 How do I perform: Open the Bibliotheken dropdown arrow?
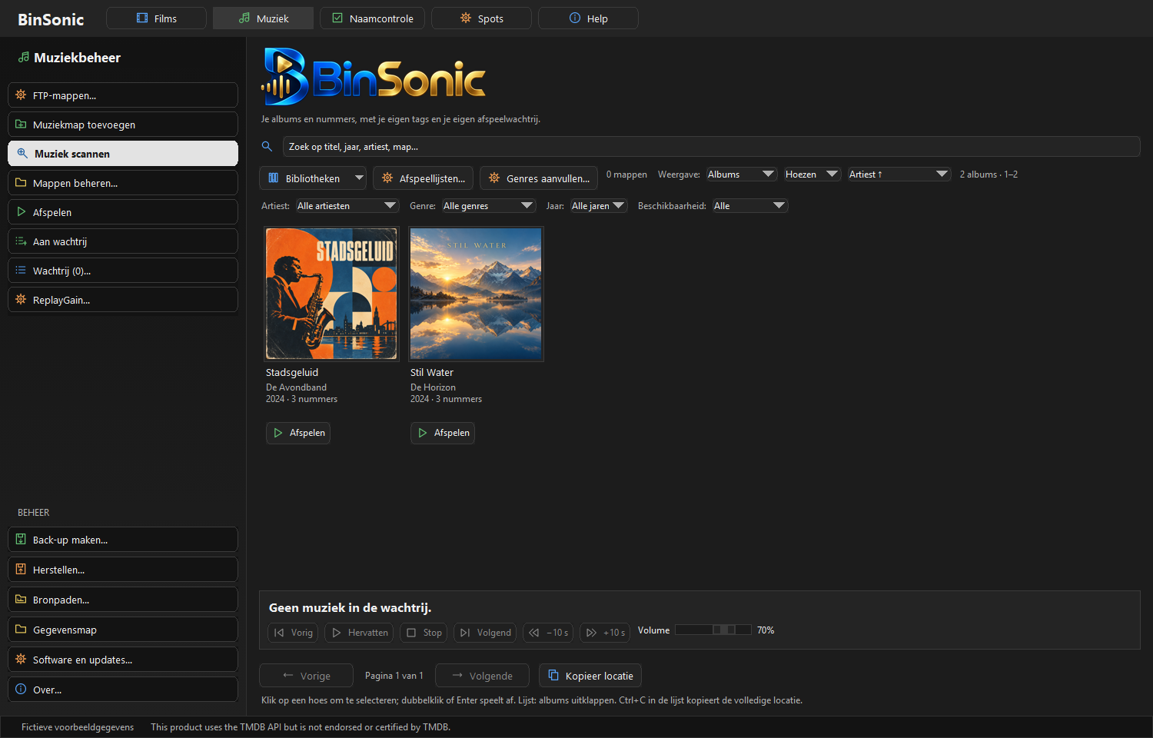359,178
